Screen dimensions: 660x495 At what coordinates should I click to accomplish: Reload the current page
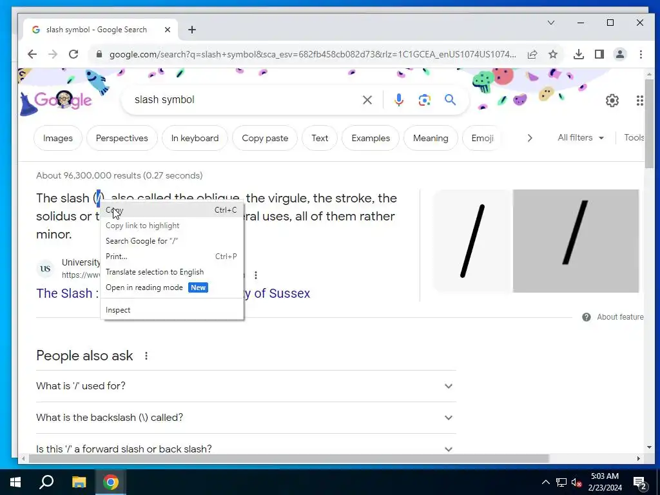[73, 54]
